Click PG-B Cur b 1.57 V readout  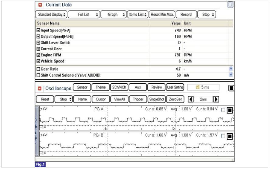point(207,135)
